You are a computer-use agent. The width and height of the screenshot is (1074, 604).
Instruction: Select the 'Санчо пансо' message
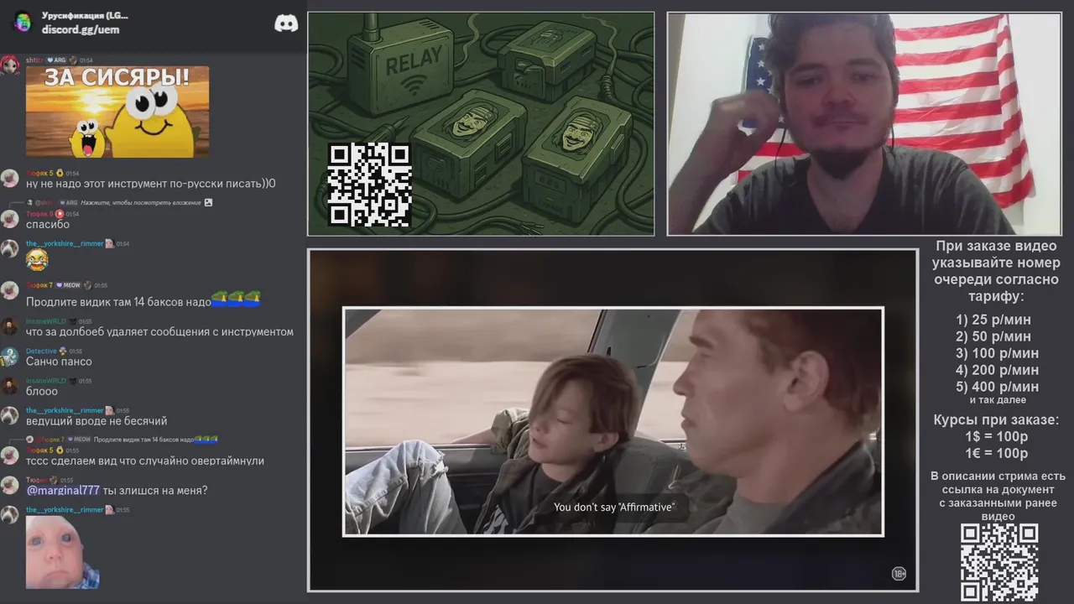[59, 362]
